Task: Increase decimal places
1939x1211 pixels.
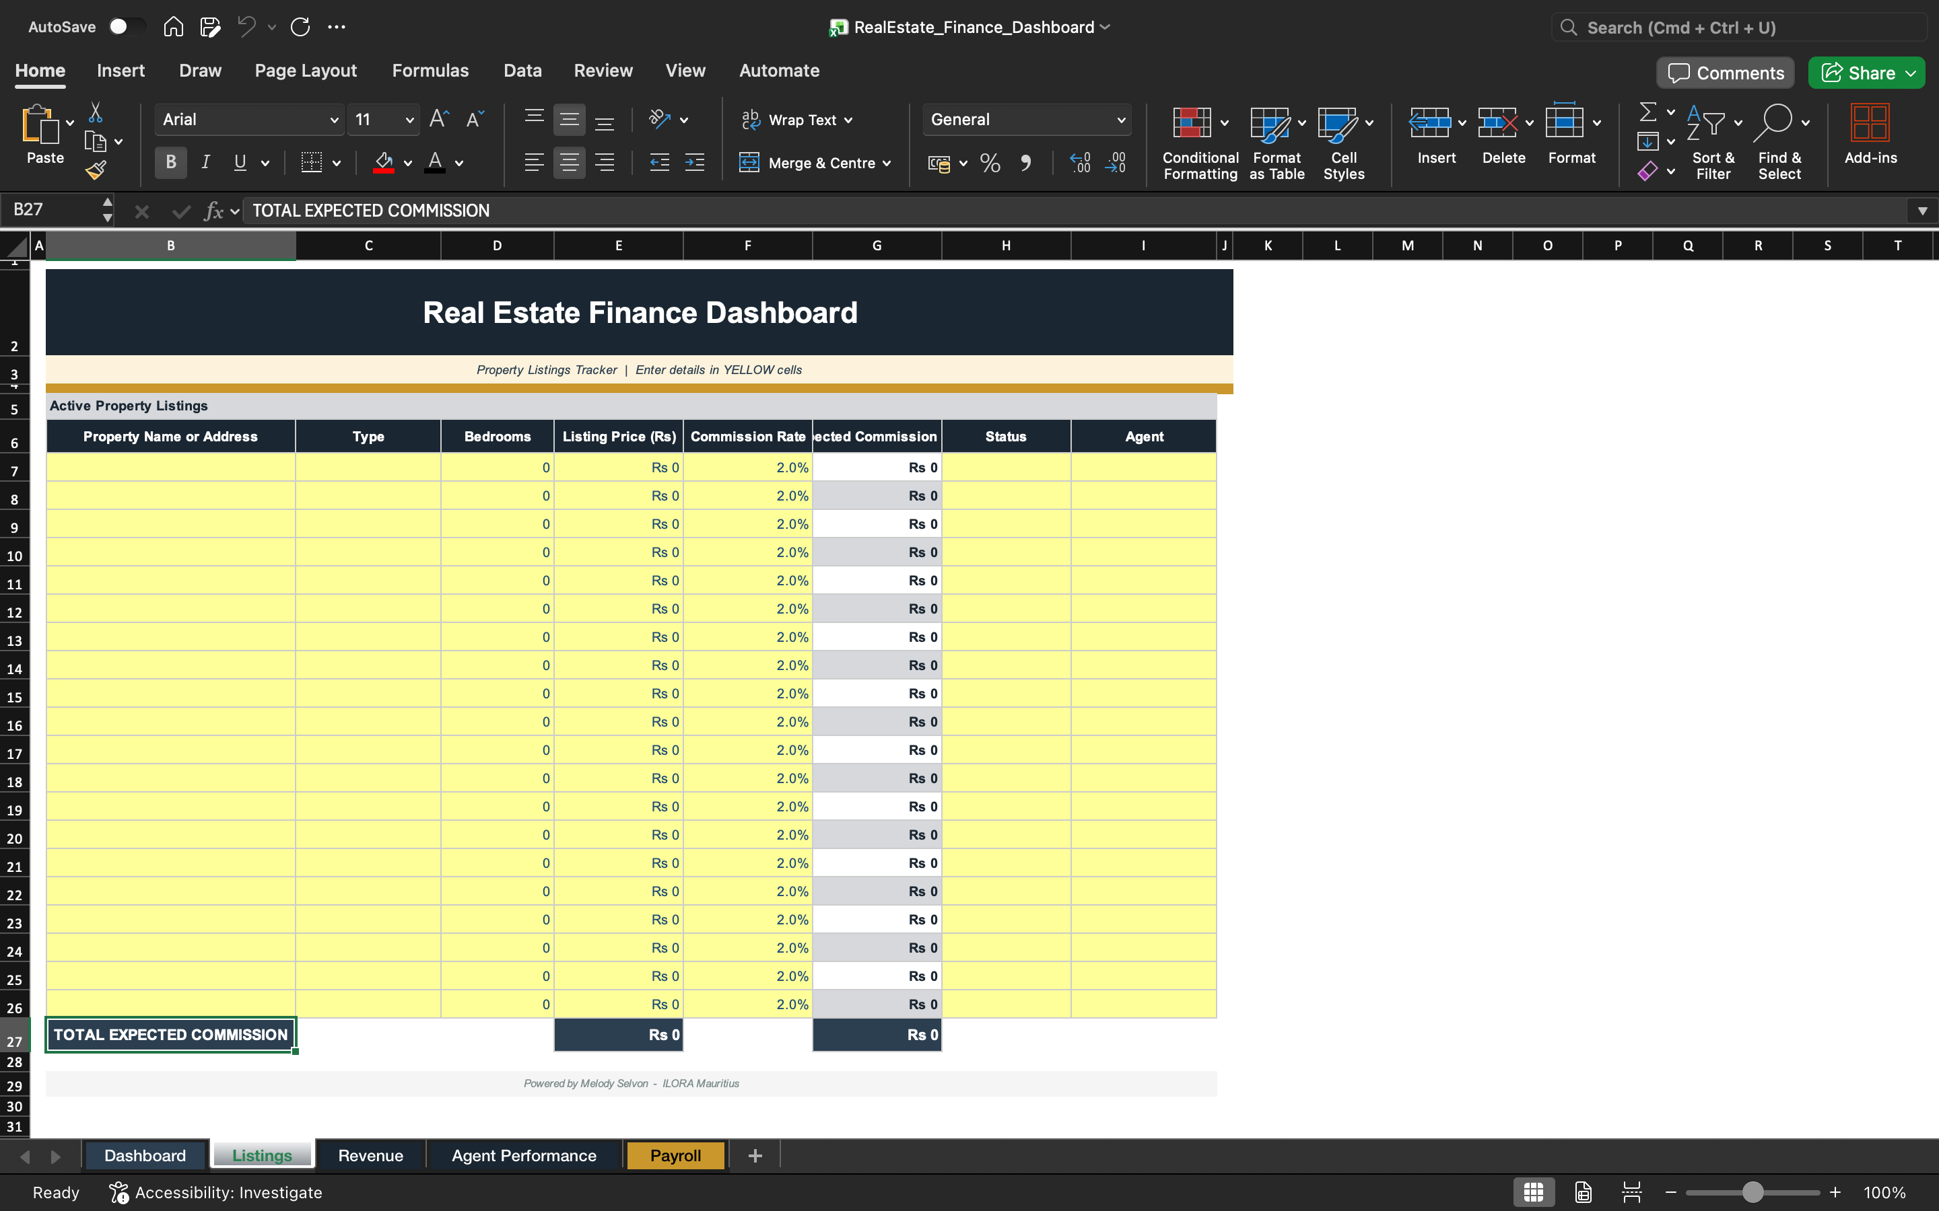Action: point(1080,163)
